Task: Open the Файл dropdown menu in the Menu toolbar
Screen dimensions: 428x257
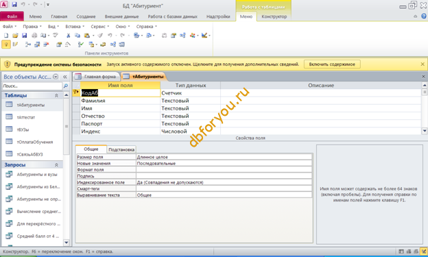Action: tap(10, 27)
